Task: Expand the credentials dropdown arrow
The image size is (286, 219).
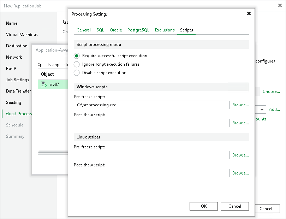Action: pos(262,109)
